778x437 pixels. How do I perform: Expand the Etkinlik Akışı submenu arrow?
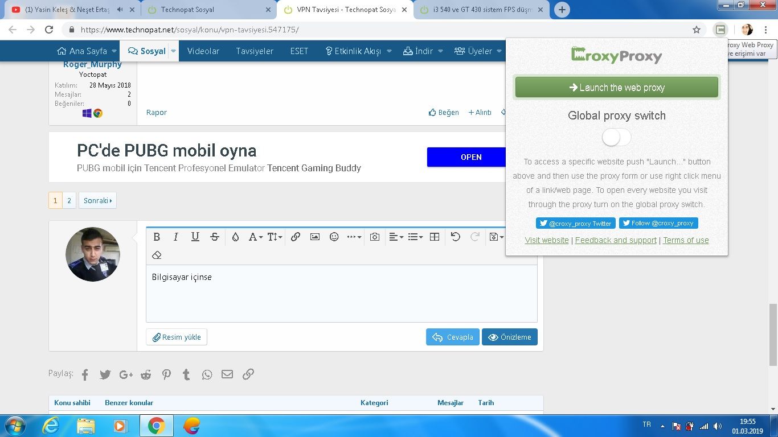point(389,51)
